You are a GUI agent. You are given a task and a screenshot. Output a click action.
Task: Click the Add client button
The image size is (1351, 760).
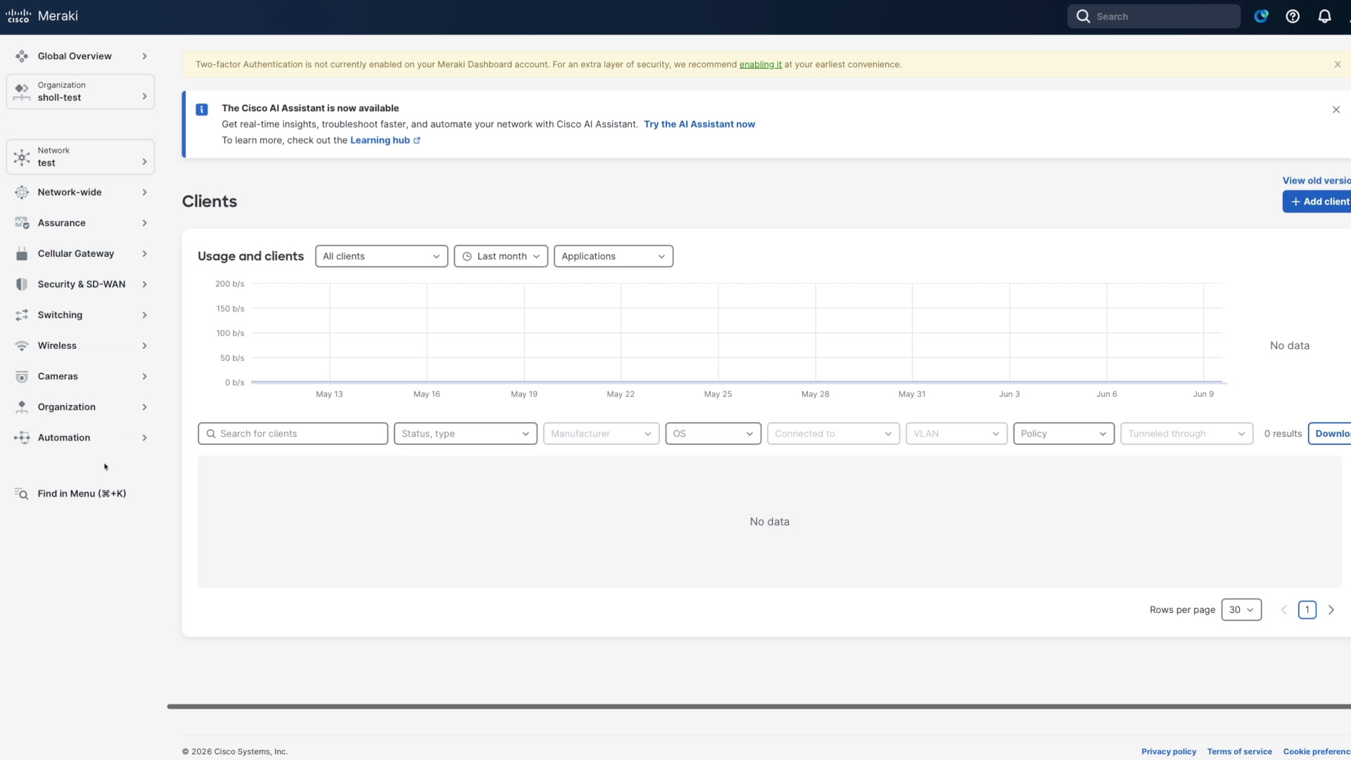[1317, 201]
